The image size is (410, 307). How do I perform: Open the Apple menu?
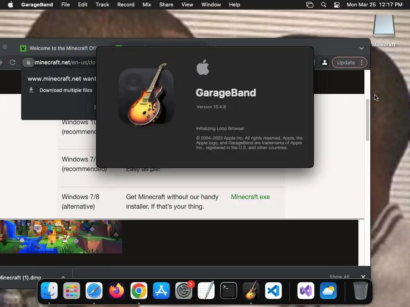point(10,4)
